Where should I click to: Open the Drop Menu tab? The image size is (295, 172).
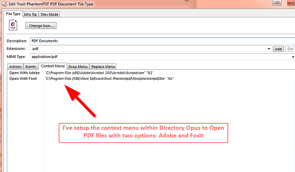(78, 67)
